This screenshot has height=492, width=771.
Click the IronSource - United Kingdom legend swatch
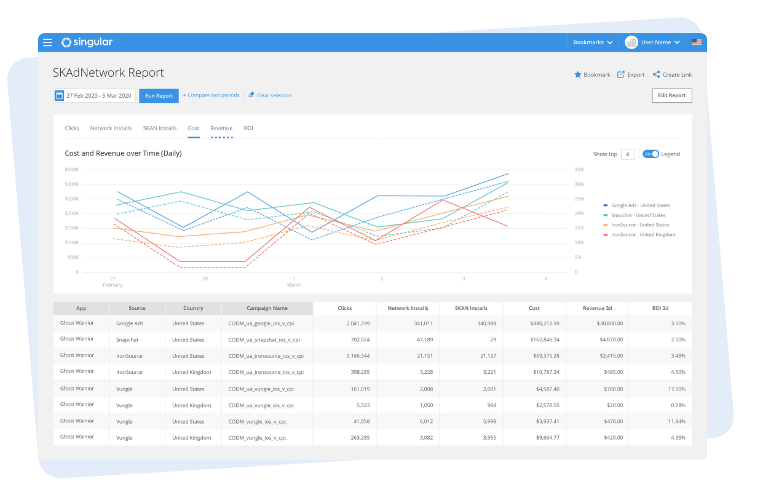[x=606, y=235]
